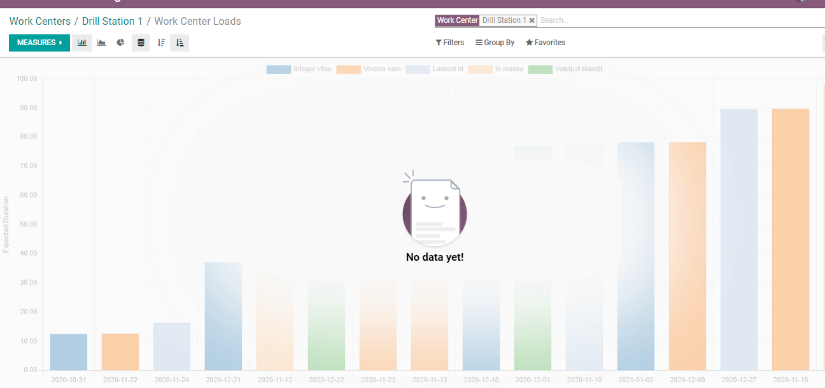Screen dimensions: 825x388
Task: Toggle stacked bars mode
Action: coord(141,43)
